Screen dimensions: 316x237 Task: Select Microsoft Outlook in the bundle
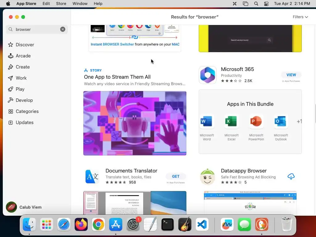click(281, 128)
